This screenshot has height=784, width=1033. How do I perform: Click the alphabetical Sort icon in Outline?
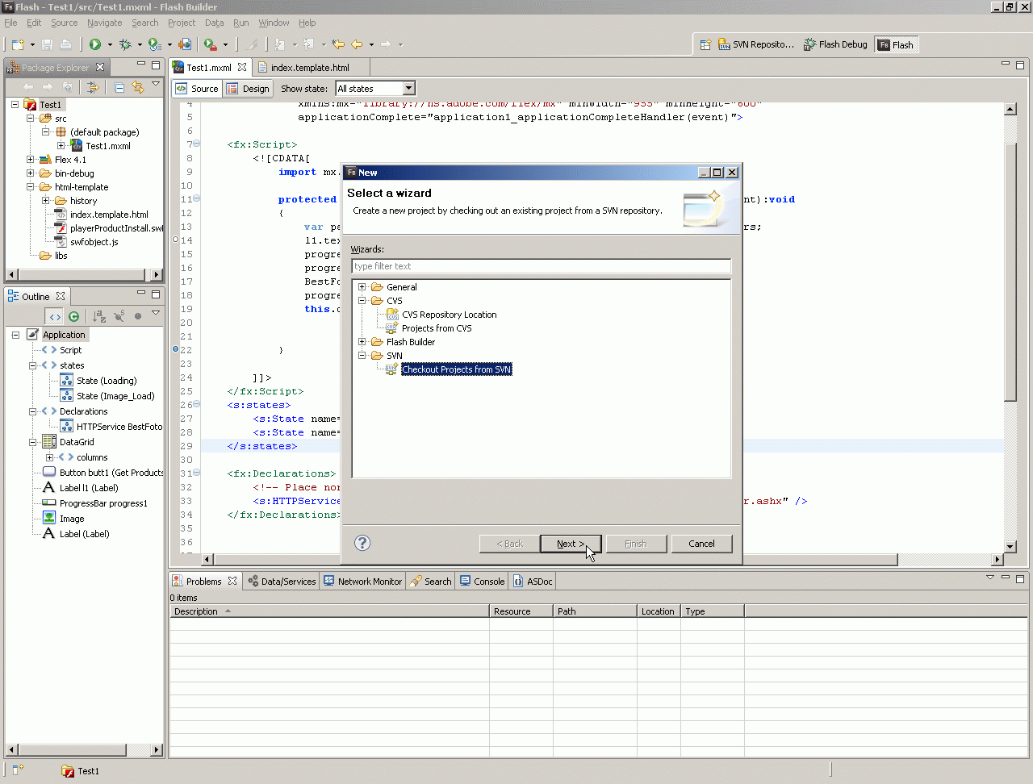99,316
